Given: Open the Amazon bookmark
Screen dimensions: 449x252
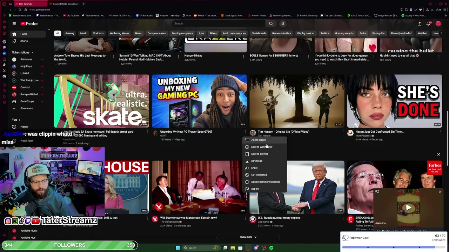Looking at the screenshot, I should click(x=161, y=15).
